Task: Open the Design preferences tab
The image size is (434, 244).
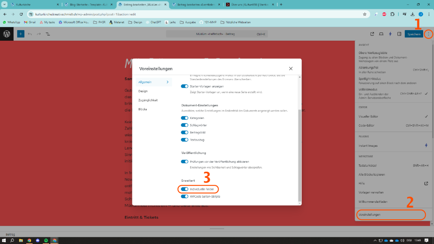Action: [143, 91]
